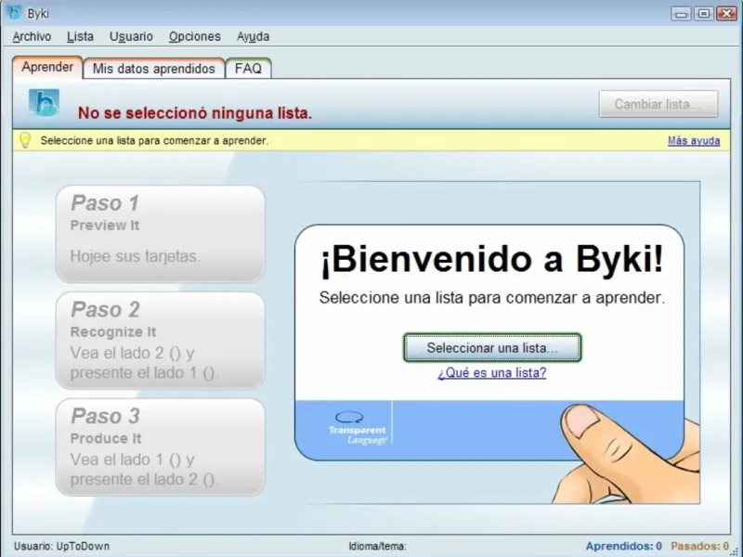
Task: Click 'Aprendidos: 0' counter
Action: [623, 546]
